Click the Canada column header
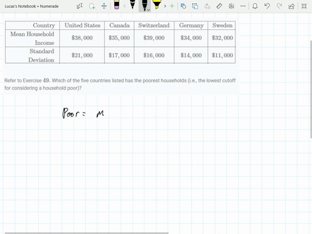The height and width of the screenshot is (234, 312). 120,25
